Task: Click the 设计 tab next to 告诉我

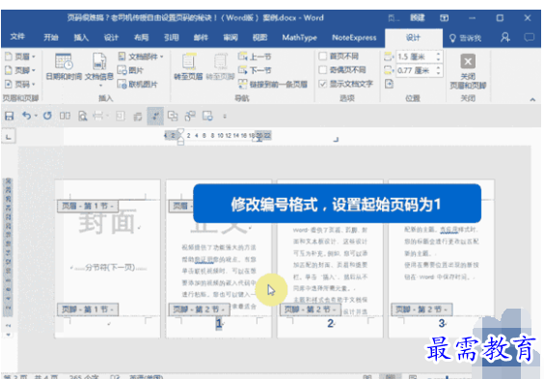Action: [413, 38]
